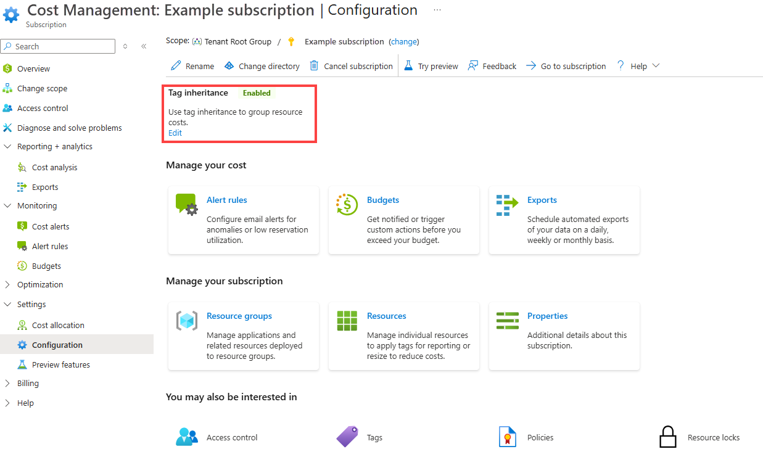Open Exports from the left navigation
This screenshot has height=465, width=763.
coord(45,186)
